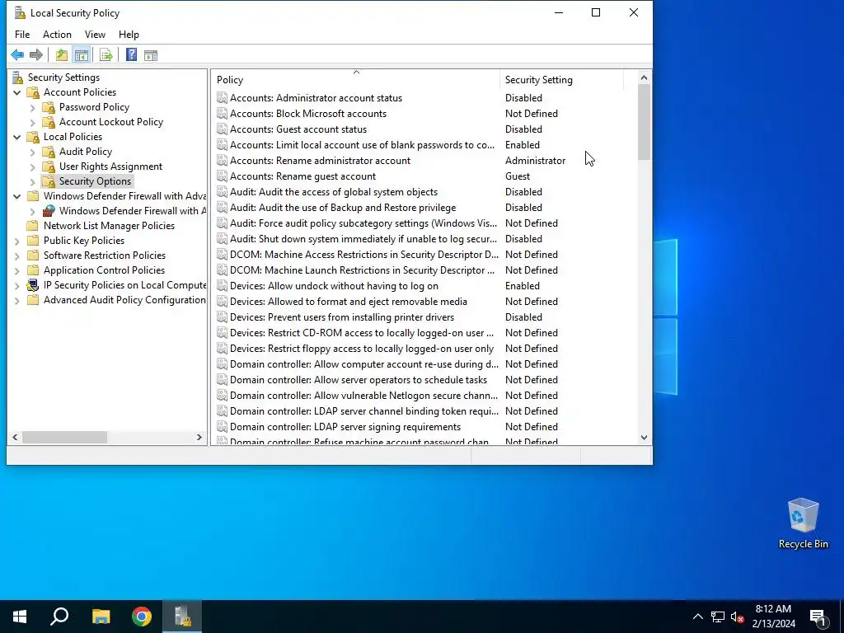Expand Password Policy node
This screenshot has height=633, width=844.
[32, 108]
